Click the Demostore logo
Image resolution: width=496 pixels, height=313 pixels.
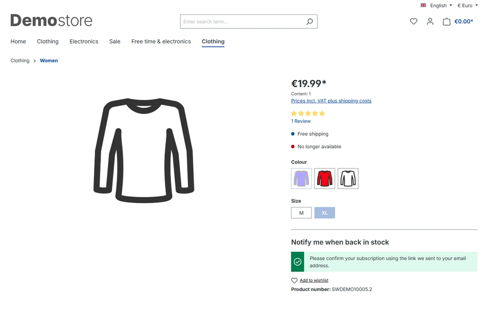coord(51,20)
